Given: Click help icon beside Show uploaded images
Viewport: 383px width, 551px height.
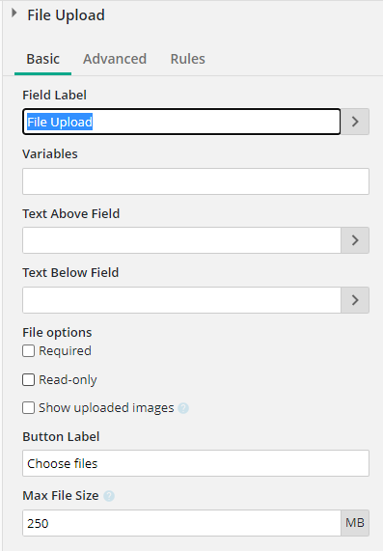Looking at the screenshot, I should click(x=183, y=408).
